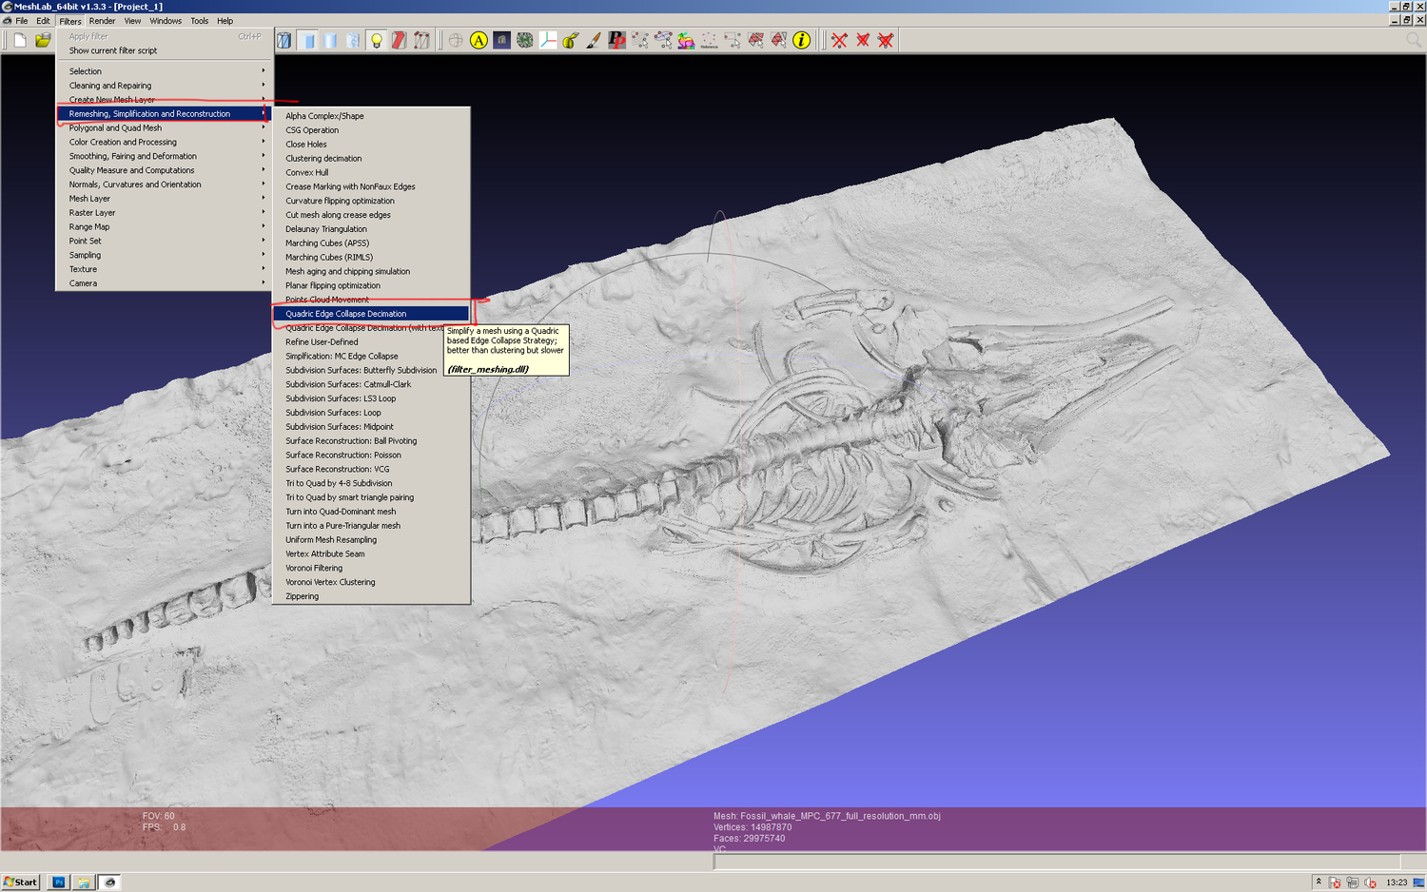The image size is (1427, 892).
Task: Click second red triangle face selection tool
Action: coord(778,40)
